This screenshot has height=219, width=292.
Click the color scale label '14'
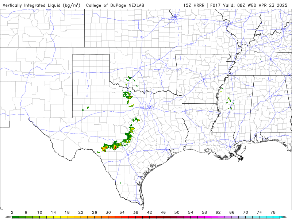53,212
